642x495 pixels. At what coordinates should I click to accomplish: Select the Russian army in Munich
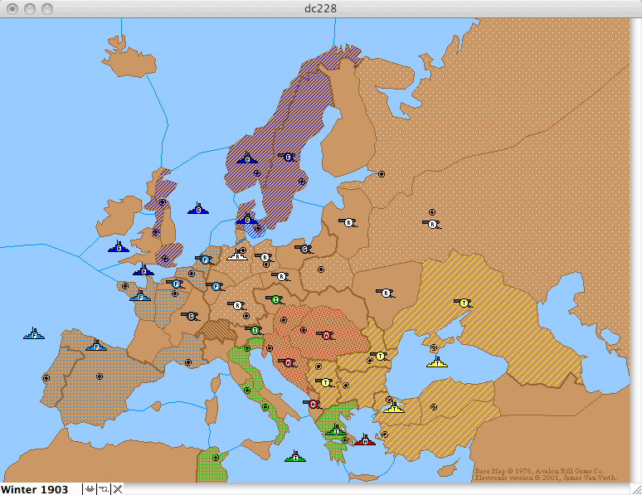(237, 305)
